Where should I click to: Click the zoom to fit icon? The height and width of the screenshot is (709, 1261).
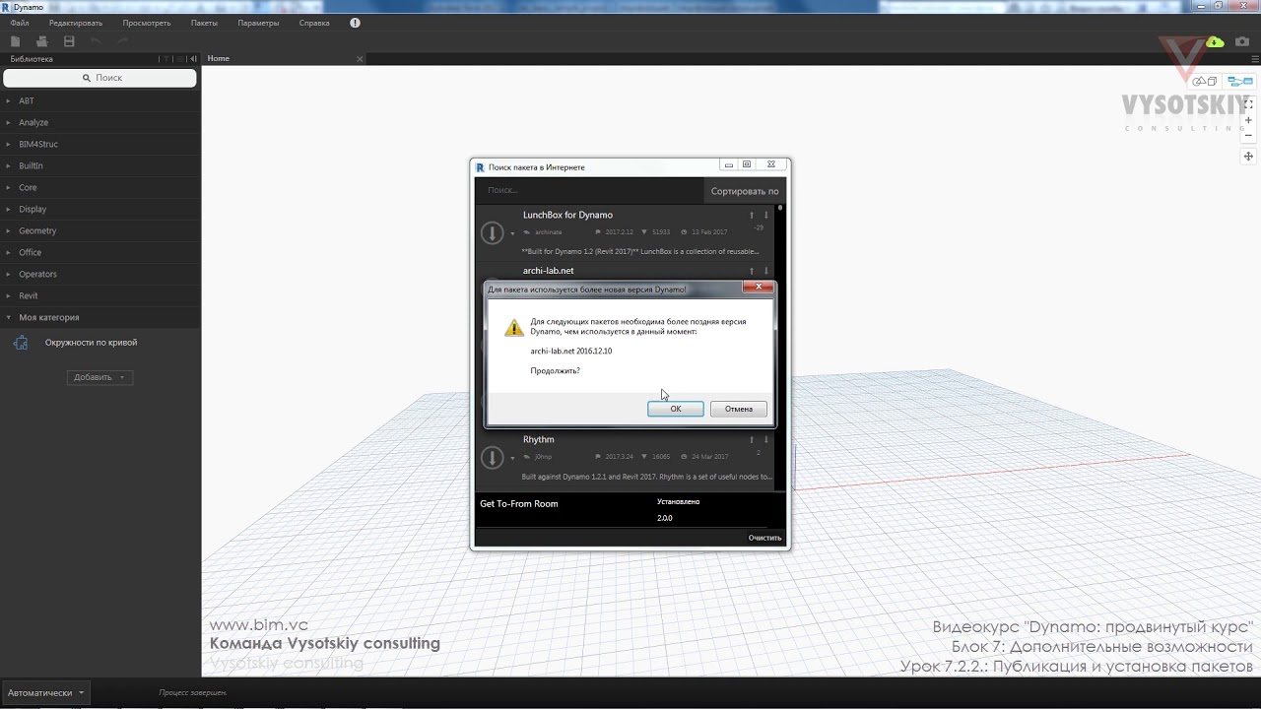coord(1248,103)
